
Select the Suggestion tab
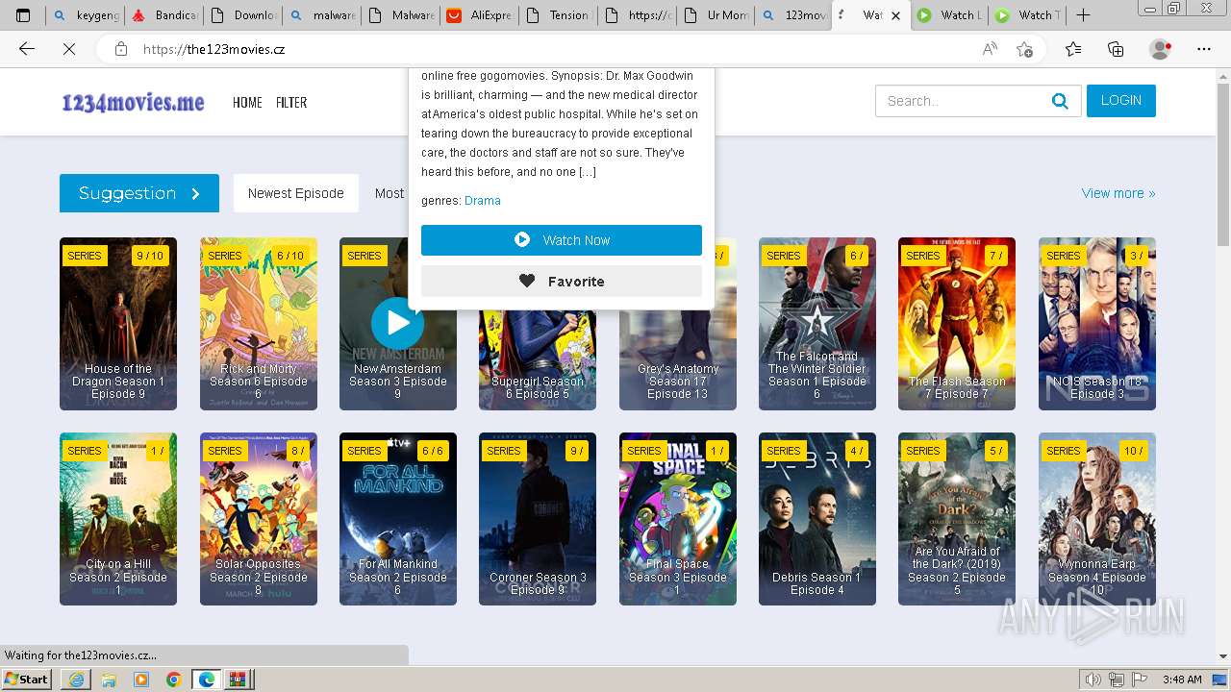click(139, 193)
